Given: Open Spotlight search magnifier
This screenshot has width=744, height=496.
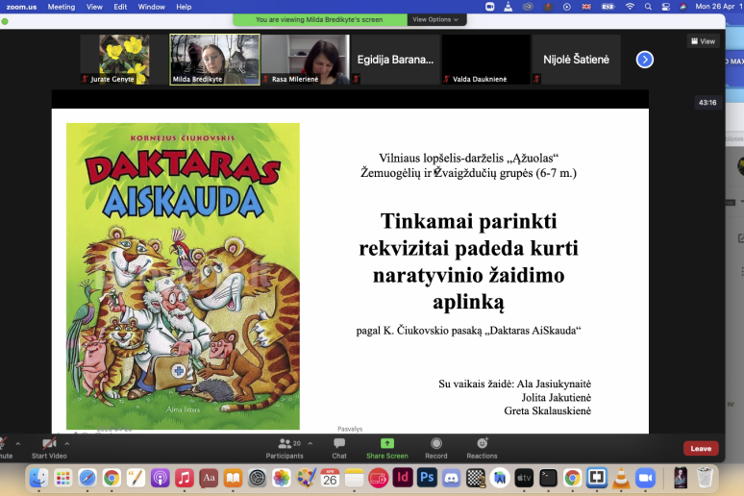Looking at the screenshot, I should click(648, 7).
